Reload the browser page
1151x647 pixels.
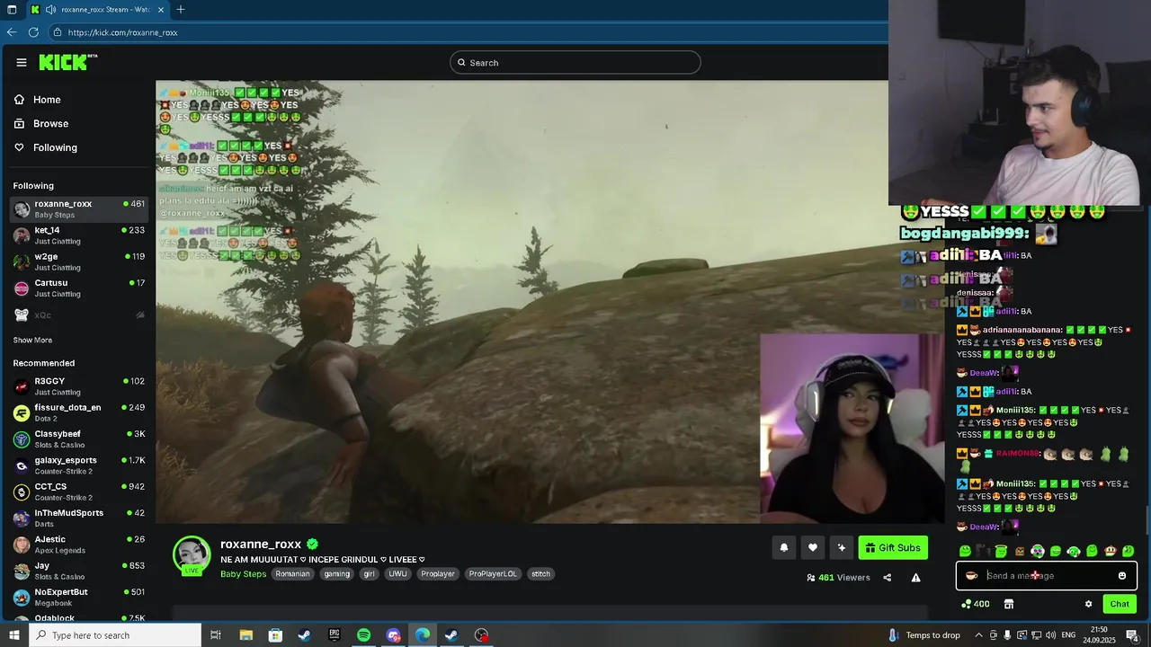coord(33,32)
